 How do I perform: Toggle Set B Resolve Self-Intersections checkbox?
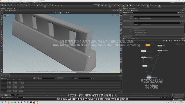point(141,25)
